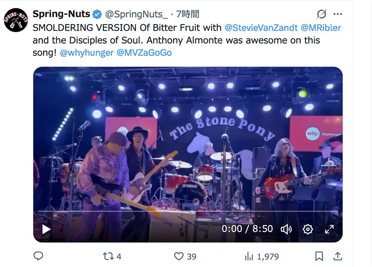372x267 pixels.
Task: Reply to the Spring-Nuts tweet
Action: tap(39, 256)
